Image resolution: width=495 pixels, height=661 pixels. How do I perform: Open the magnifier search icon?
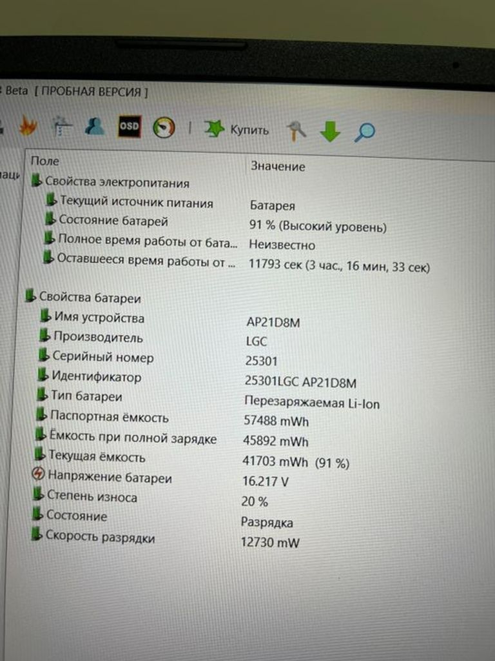(365, 132)
